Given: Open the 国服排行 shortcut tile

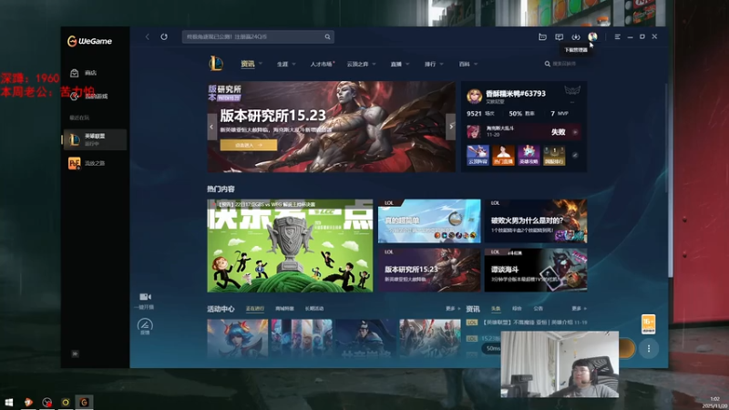Looking at the screenshot, I should (x=554, y=155).
